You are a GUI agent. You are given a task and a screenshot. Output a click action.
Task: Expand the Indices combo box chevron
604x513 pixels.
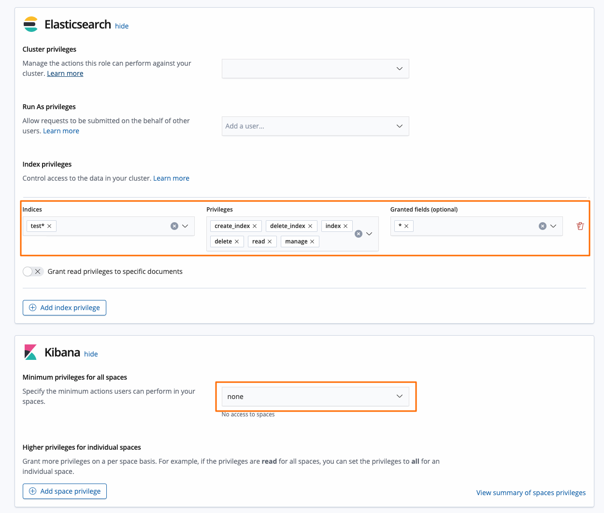coord(185,226)
